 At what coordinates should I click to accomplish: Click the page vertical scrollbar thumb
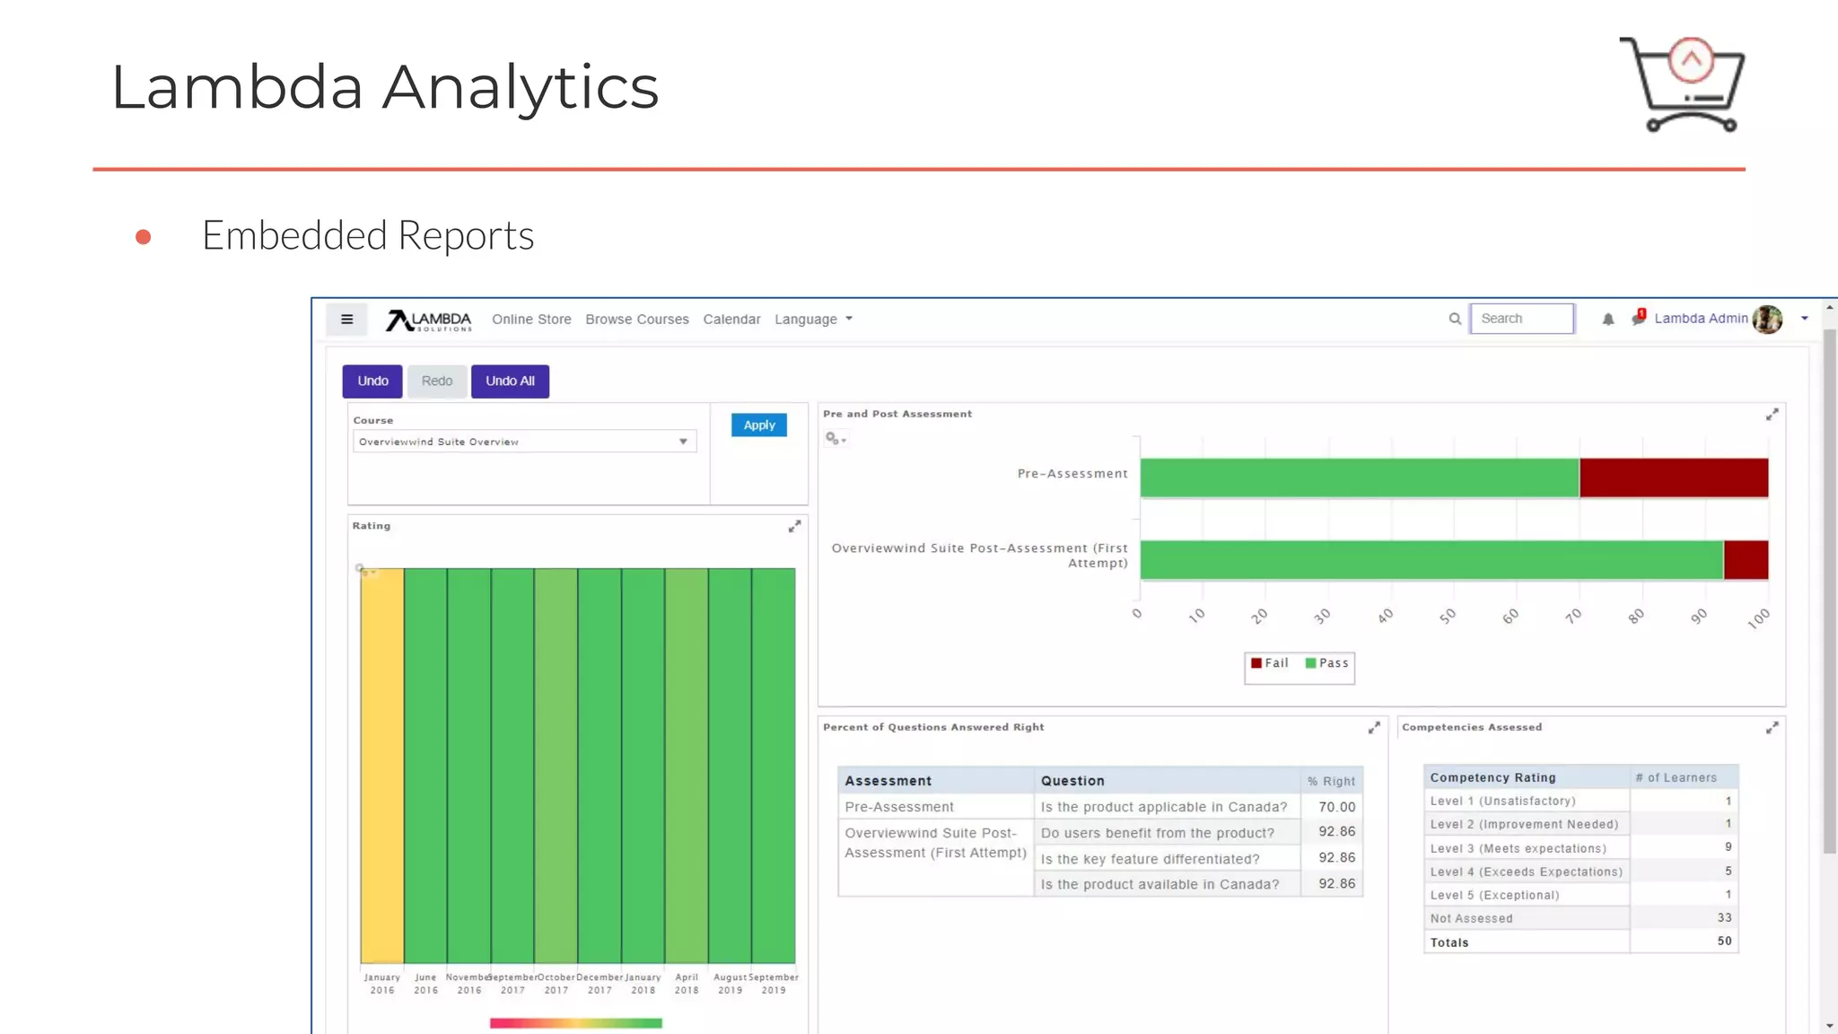point(1830,592)
